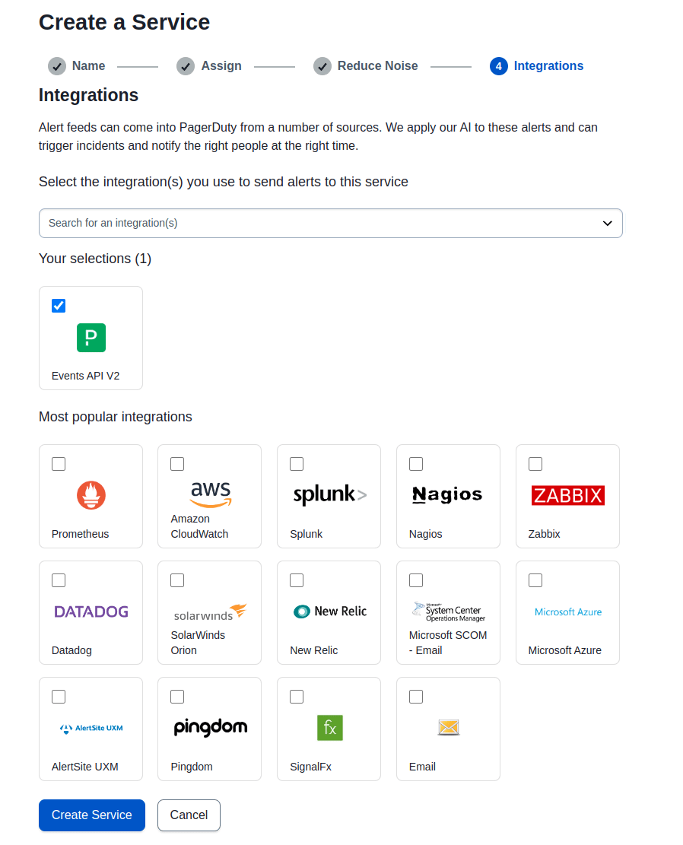The image size is (683, 845).
Task: Cancel service creation
Action: (x=189, y=815)
